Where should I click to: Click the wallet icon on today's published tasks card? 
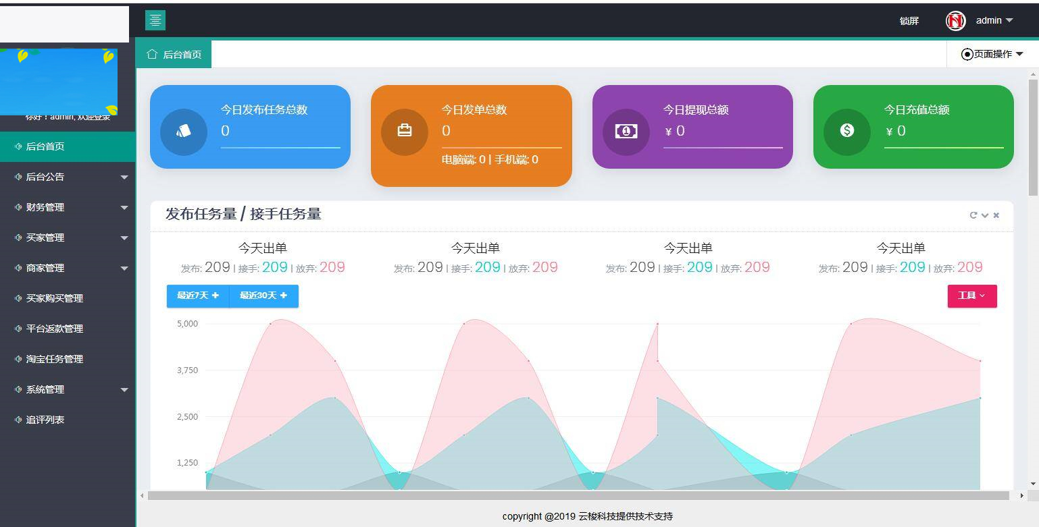(x=183, y=132)
